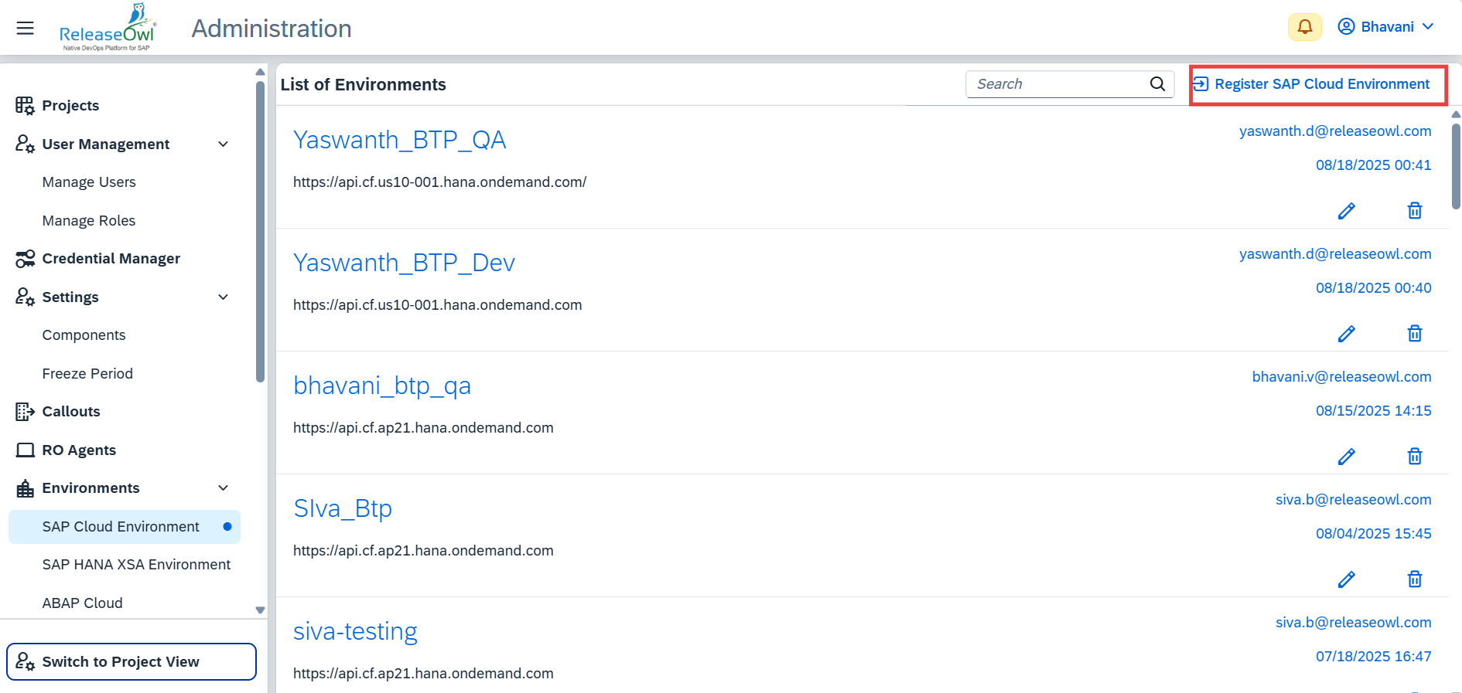Image resolution: width=1462 pixels, height=693 pixels.
Task: Edit the Yaswanth_BTP_QA environment
Action: (x=1347, y=211)
